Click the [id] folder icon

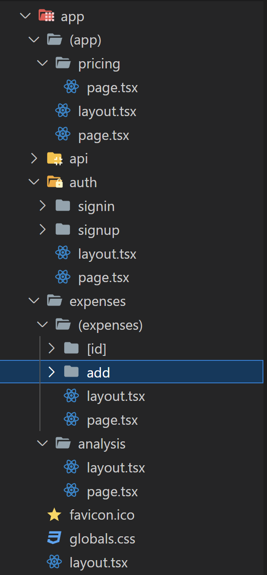pos(71,348)
